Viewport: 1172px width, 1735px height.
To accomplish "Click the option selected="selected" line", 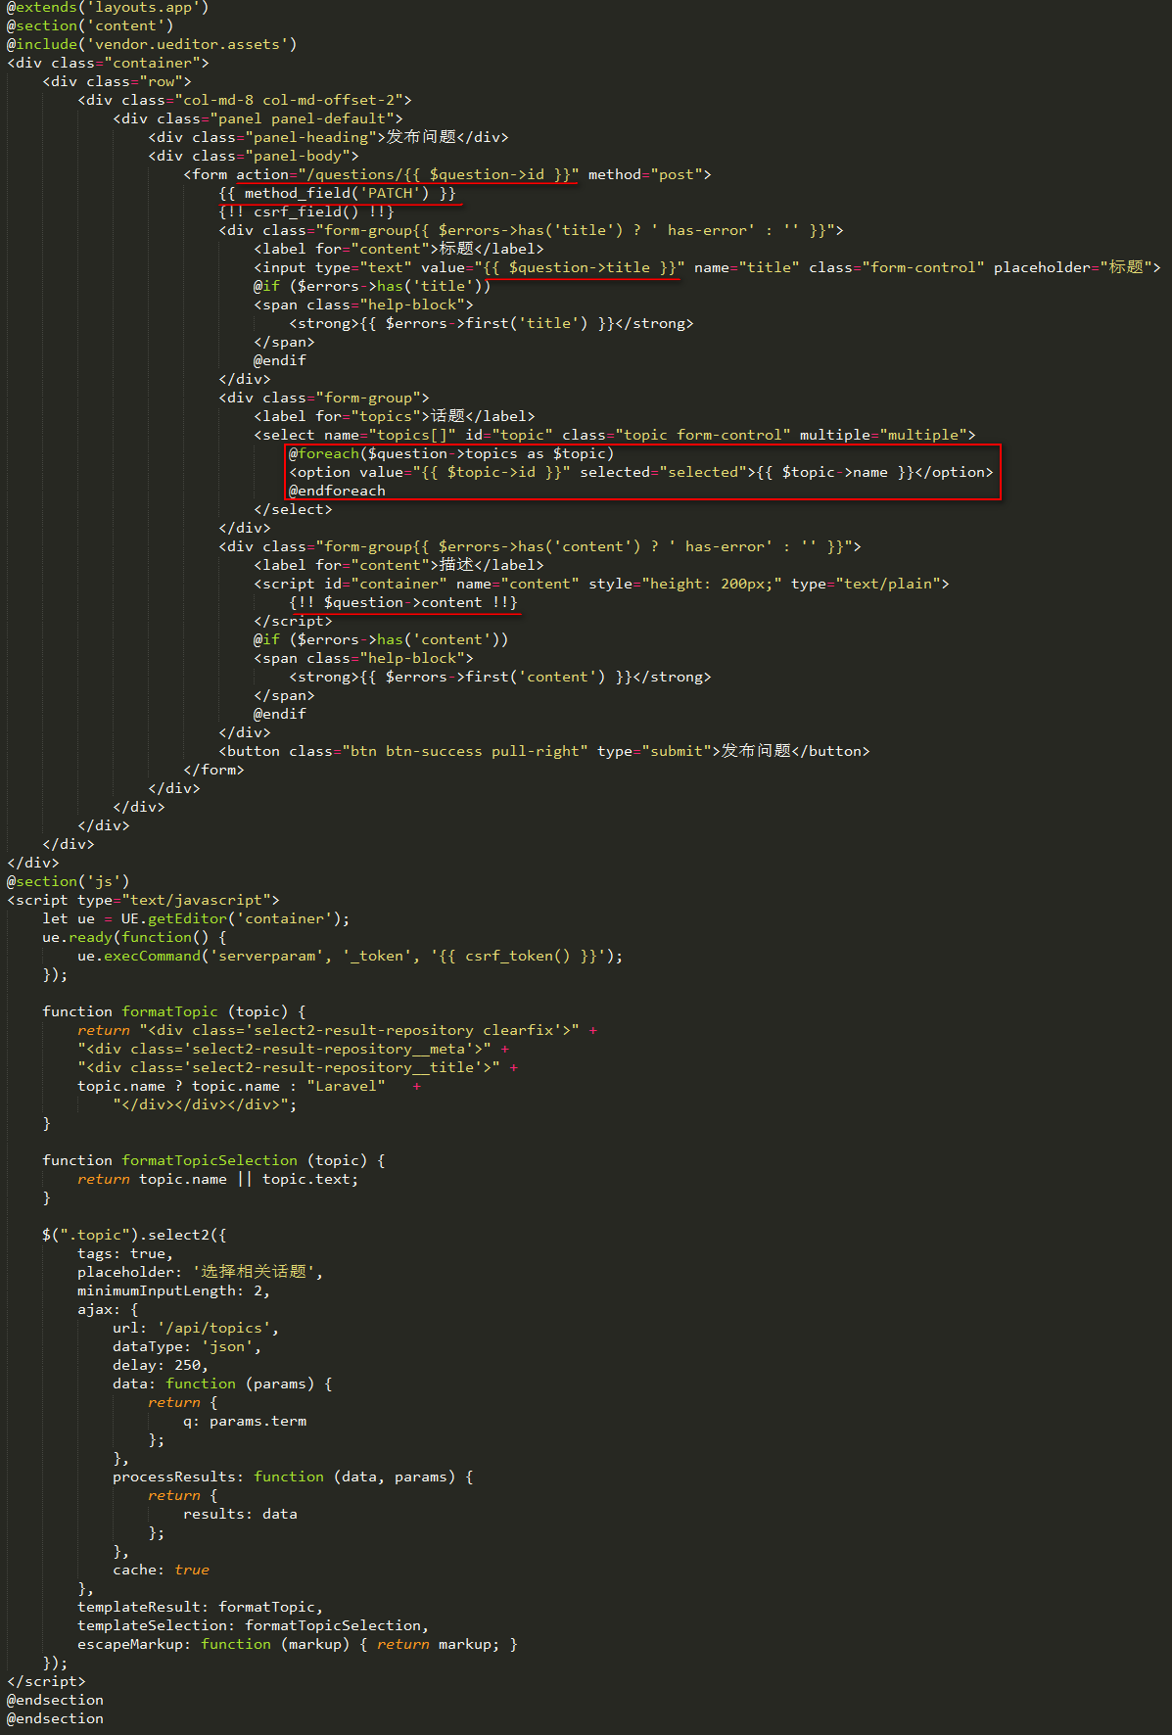I will point(641,472).
